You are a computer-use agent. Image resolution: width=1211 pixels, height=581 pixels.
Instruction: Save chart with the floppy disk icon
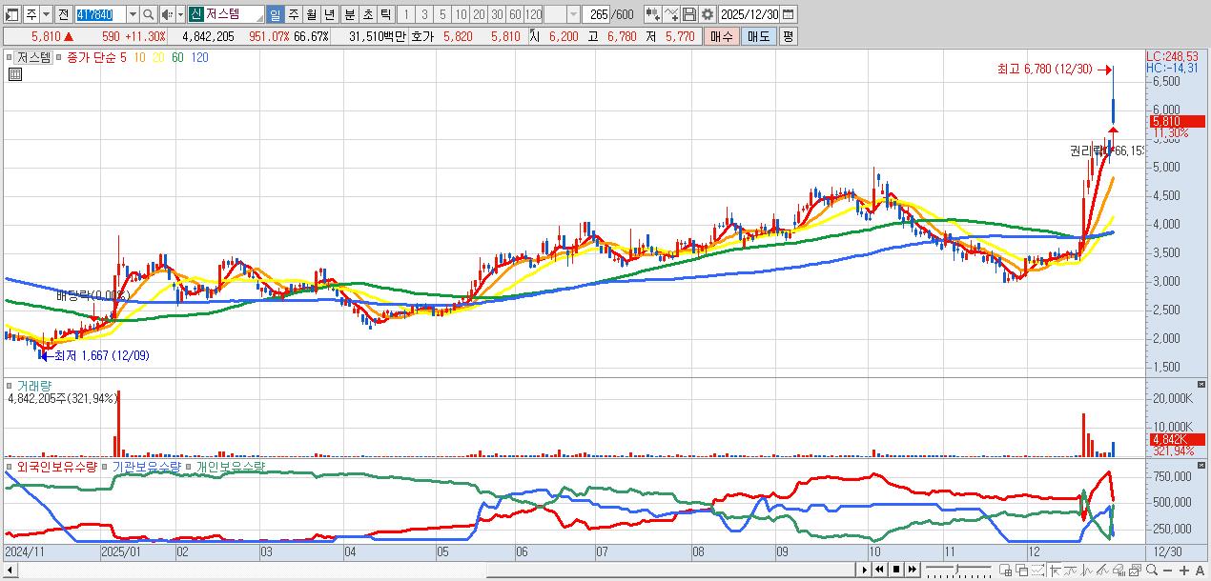click(x=689, y=14)
